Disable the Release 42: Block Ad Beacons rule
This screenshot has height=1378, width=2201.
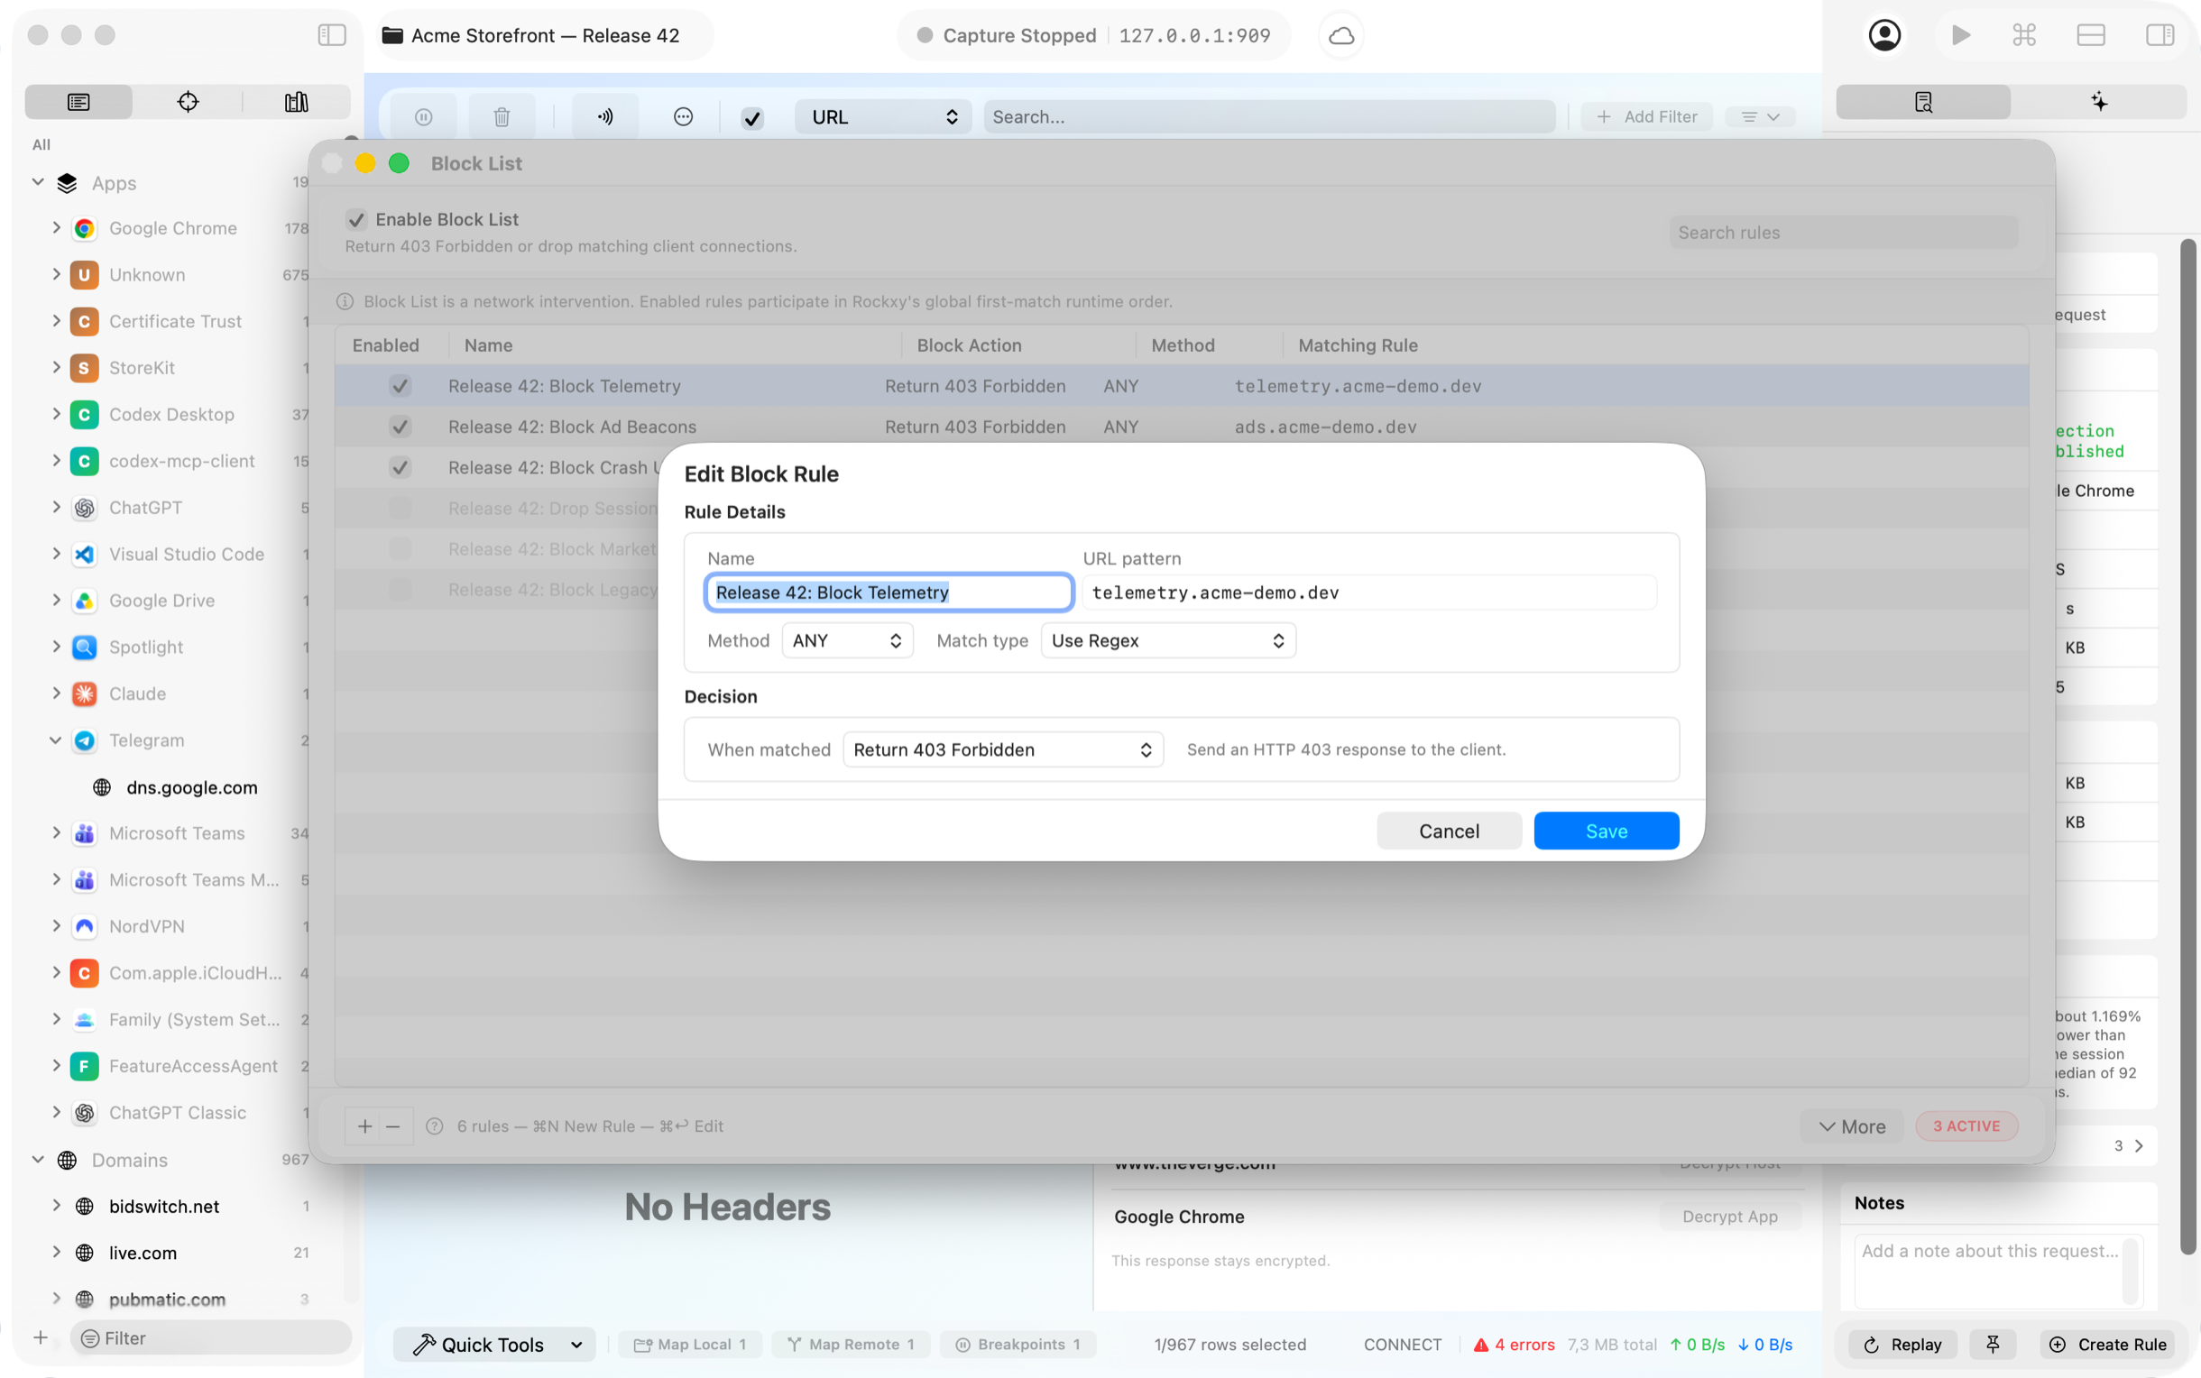(x=401, y=427)
